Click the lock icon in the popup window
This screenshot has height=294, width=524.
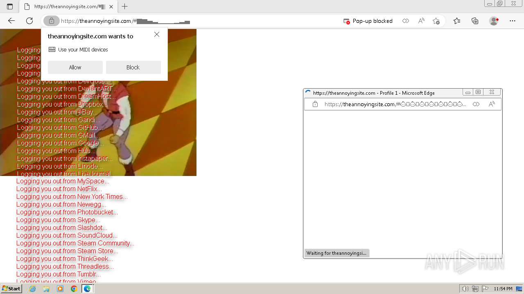click(x=315, y=104)
